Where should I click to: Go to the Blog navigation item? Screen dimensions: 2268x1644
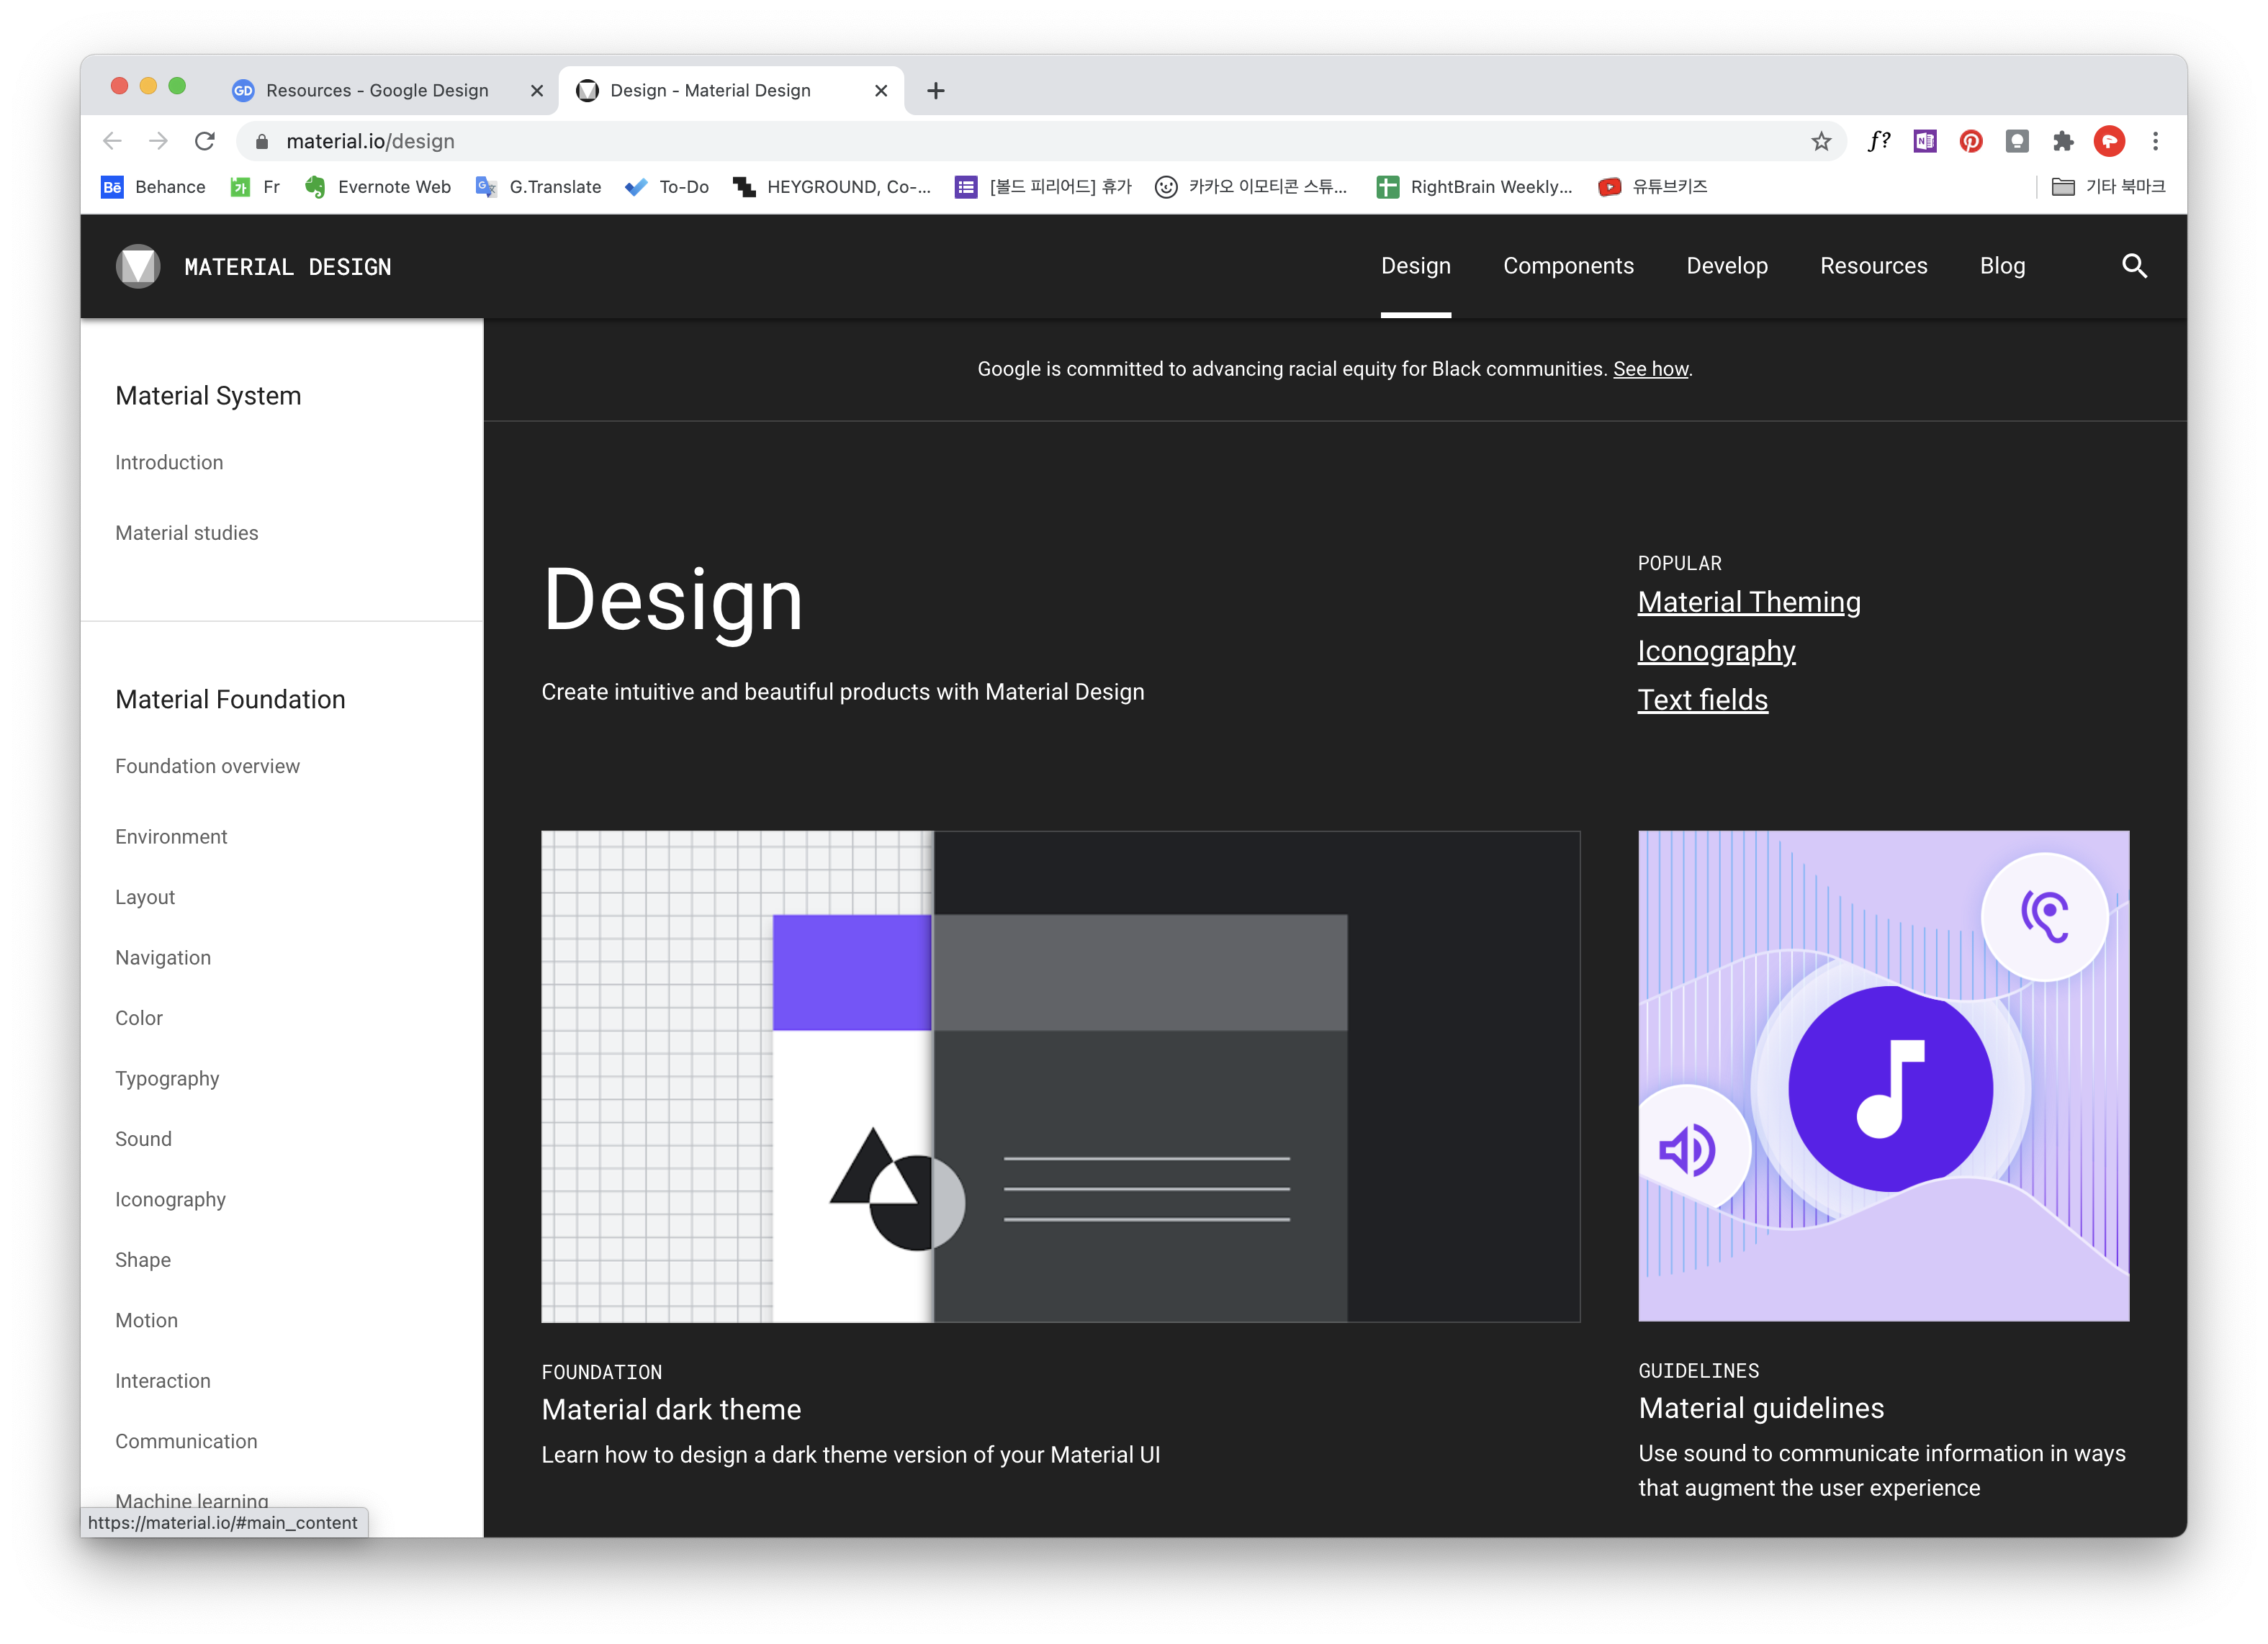(2002, 266)
